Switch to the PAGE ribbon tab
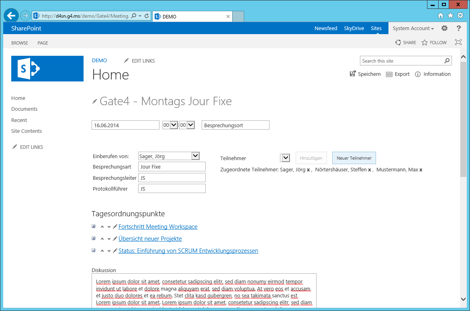Screen dimensions: 470x311 point(43,43)
